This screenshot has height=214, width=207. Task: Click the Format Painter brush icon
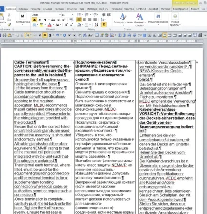pyautogui.click(x=9, y=25)
